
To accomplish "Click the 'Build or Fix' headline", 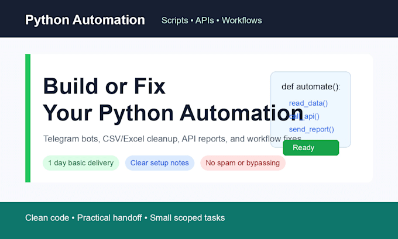I will coord(104,86).
